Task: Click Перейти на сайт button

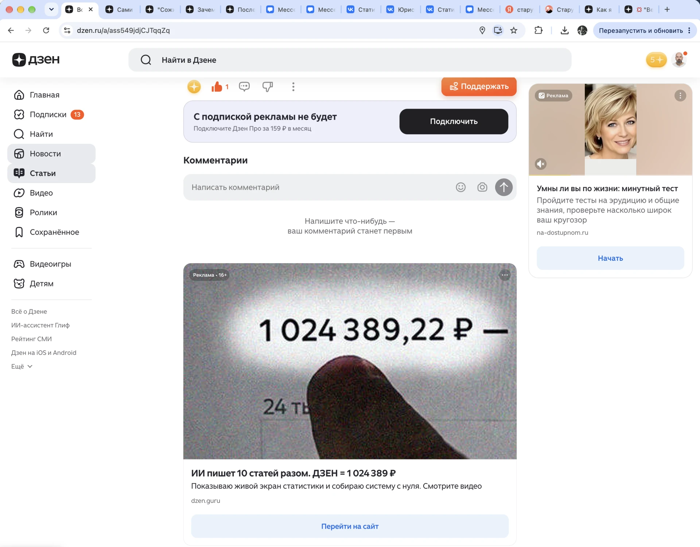Action: [x=350, y=526]
